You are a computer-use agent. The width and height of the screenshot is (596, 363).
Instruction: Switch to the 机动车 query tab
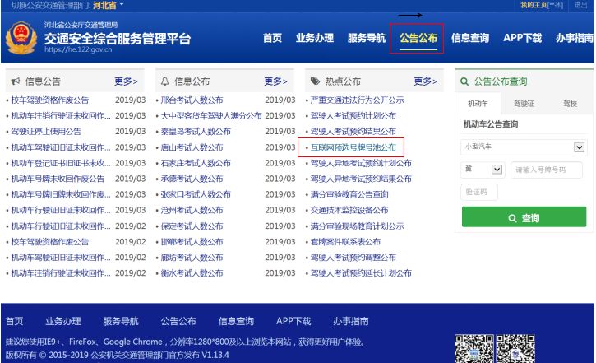click(x=478, y=104)
